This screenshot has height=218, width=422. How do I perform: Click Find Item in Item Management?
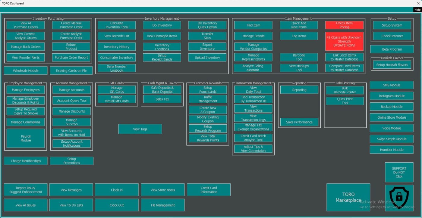[253, 25]
